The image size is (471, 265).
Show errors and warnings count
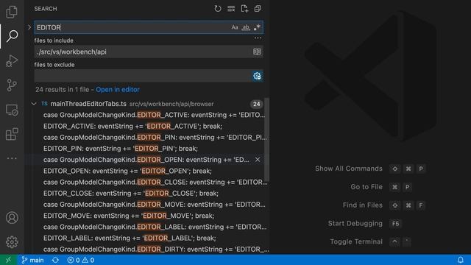click(x=81, y=260)
